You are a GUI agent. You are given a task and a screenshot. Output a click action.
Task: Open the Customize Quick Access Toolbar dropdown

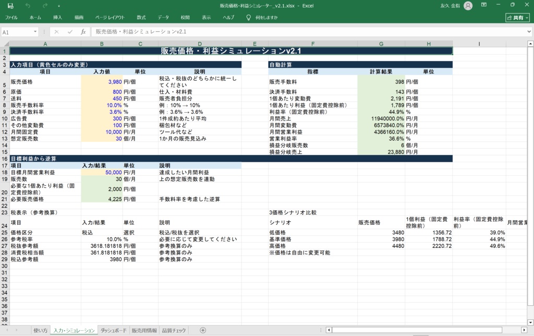(x=59, y=6)
